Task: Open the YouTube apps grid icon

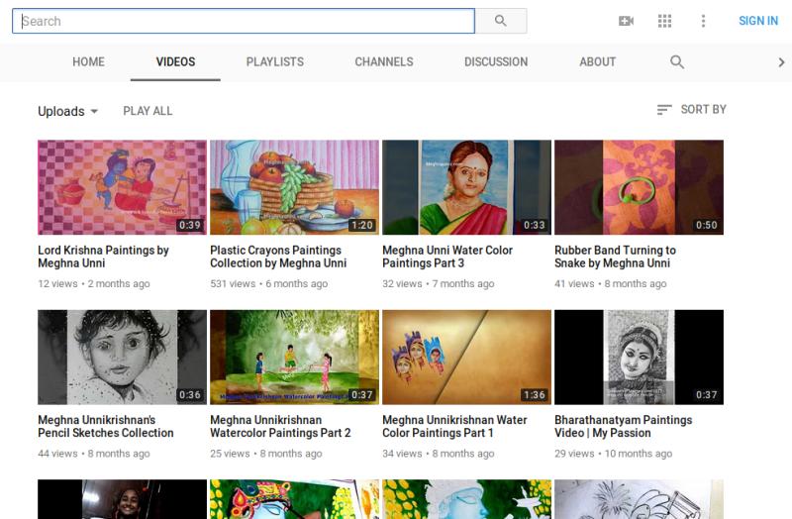Action: tap(664, 21)
